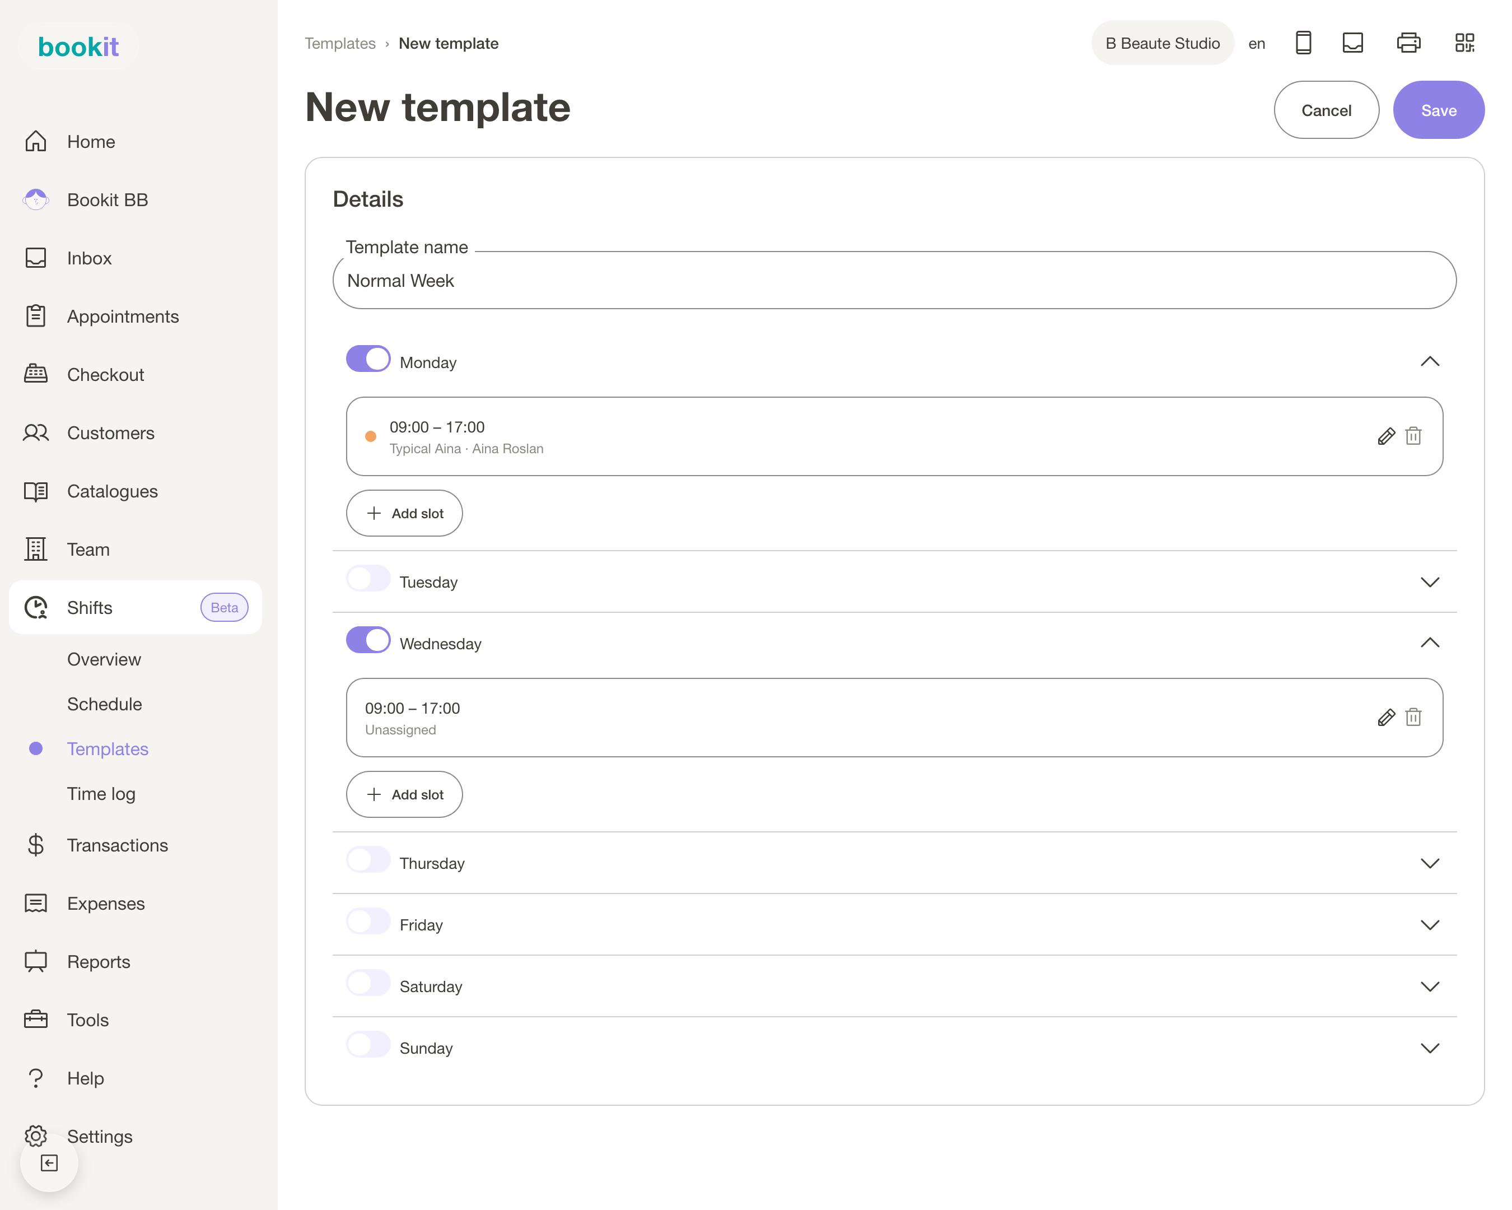Click Add slot under Wednesday
Image resolution: width=1512 pixels, height=1210 pixels.
[405, 794]
